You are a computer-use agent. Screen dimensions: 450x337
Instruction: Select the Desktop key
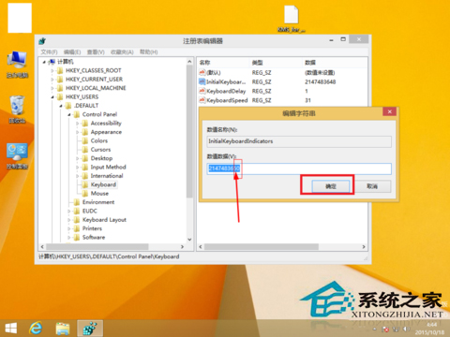pyautogui.click(x=101, y=158)
